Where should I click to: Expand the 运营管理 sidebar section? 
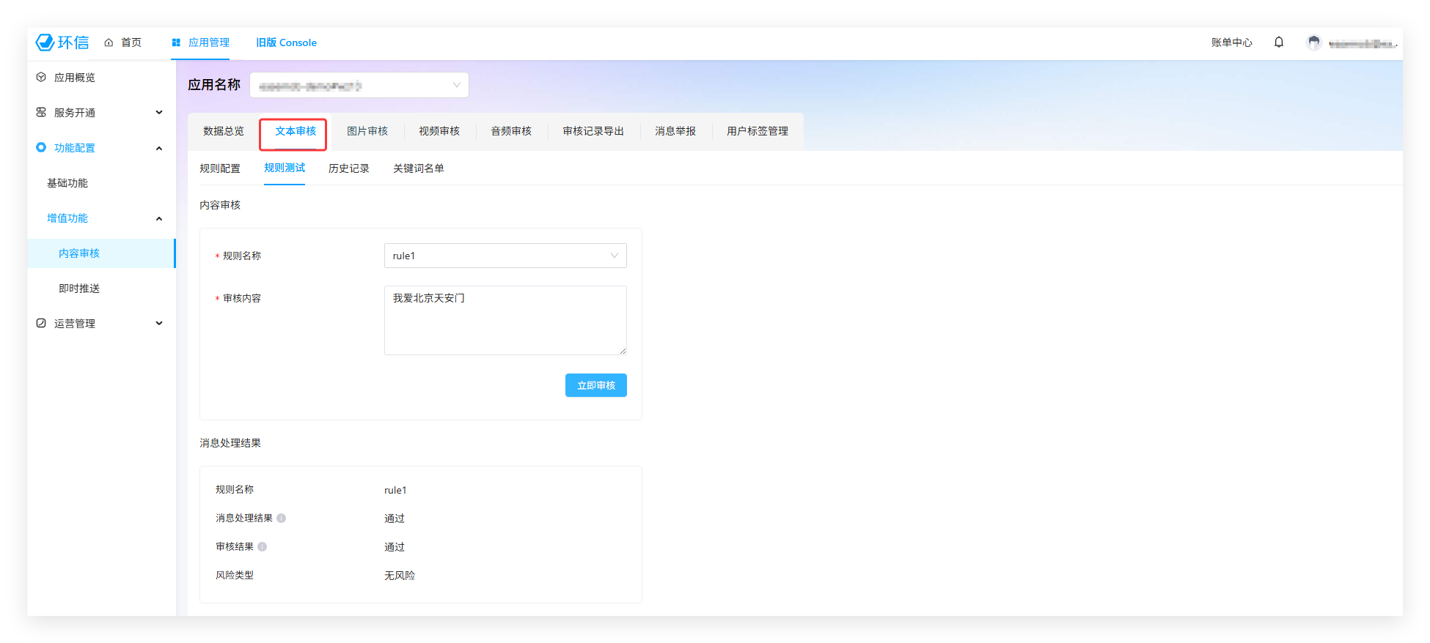[159, 324]
